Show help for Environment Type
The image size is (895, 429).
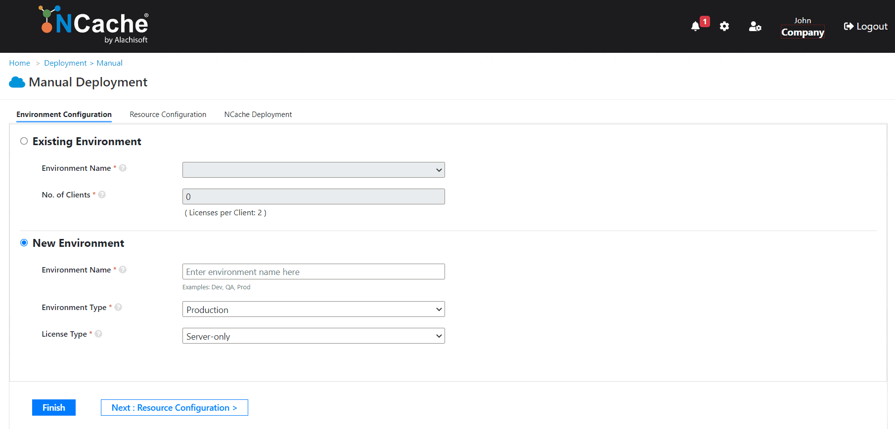coord(118,307)
